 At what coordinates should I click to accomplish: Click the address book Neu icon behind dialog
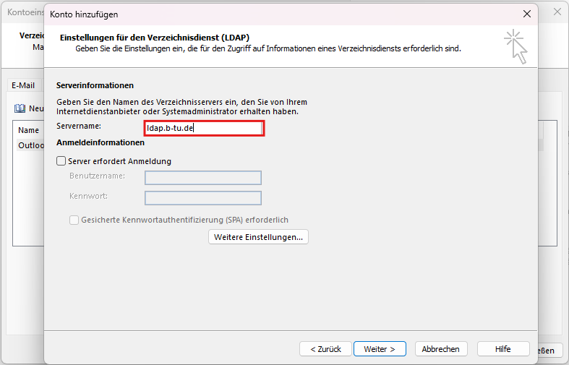point(20,108)
